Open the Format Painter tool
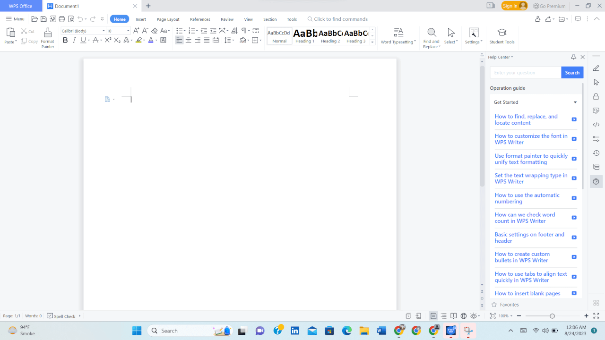605x340 pixels. coord(47,38)
